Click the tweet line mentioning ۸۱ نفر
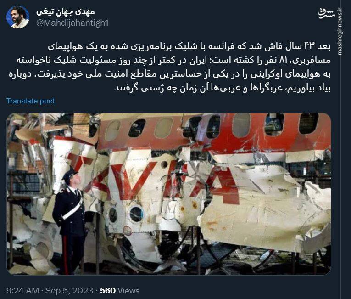The image size is (351, 299). [x=173, y=60]
